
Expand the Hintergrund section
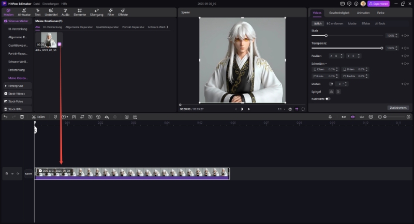tap(16, 85)
